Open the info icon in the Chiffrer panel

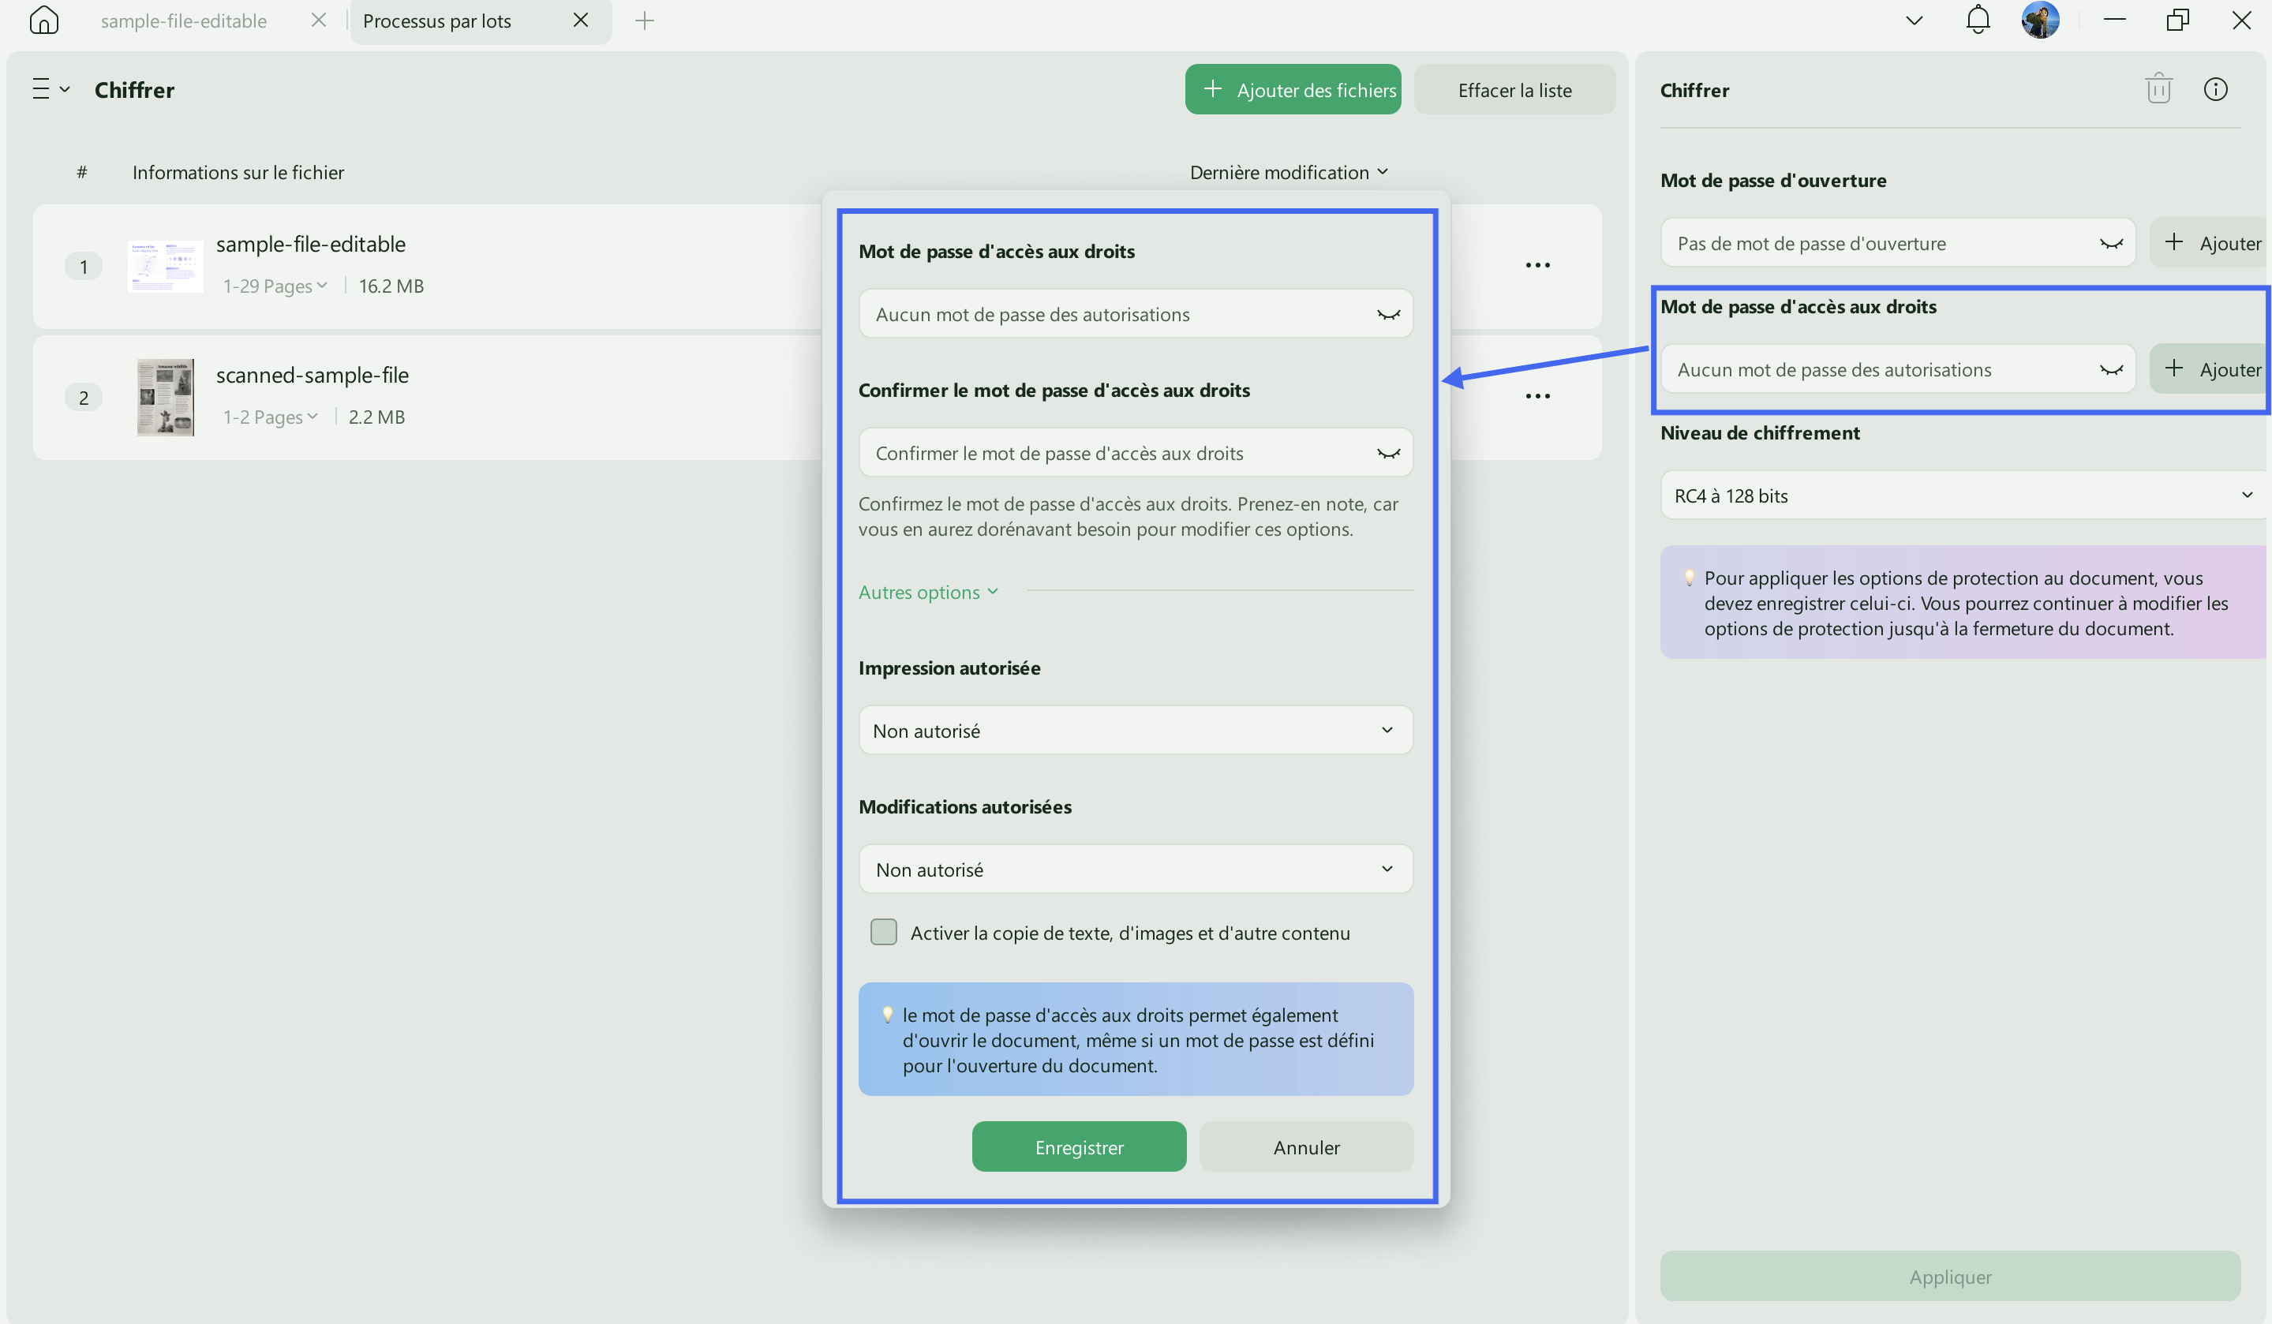(2215, 88)
